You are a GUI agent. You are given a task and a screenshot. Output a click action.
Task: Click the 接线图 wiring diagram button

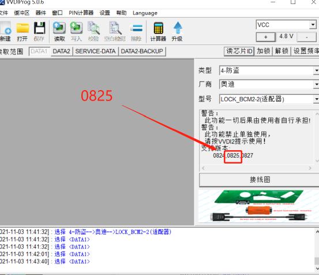click(x=260, y=180)
